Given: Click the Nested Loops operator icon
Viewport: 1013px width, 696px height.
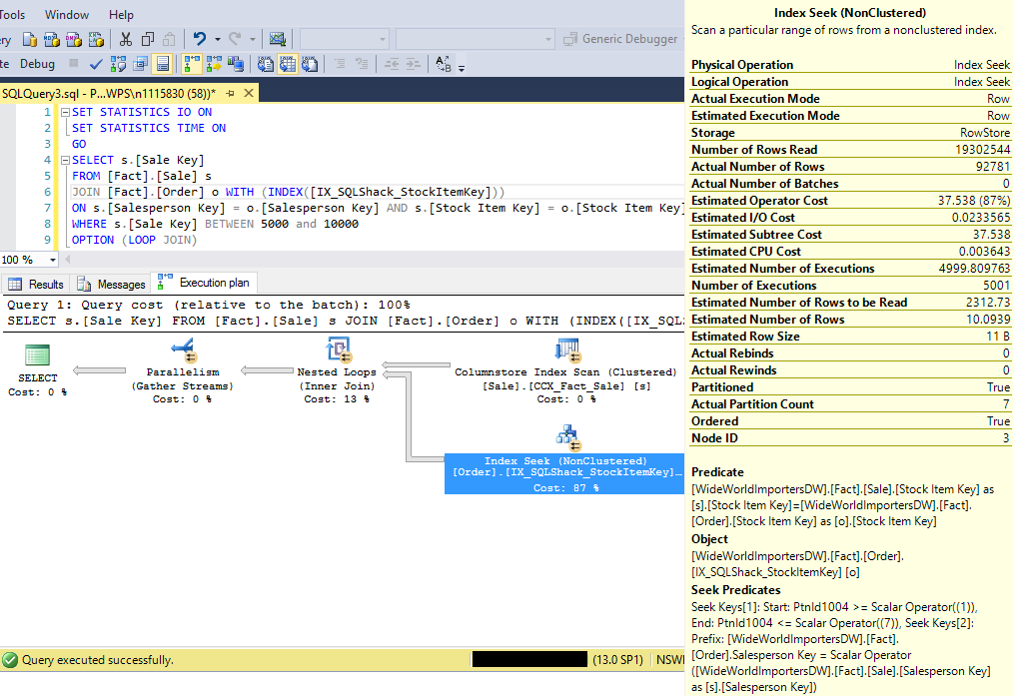Looking at the screenshot, I should 338,350.
